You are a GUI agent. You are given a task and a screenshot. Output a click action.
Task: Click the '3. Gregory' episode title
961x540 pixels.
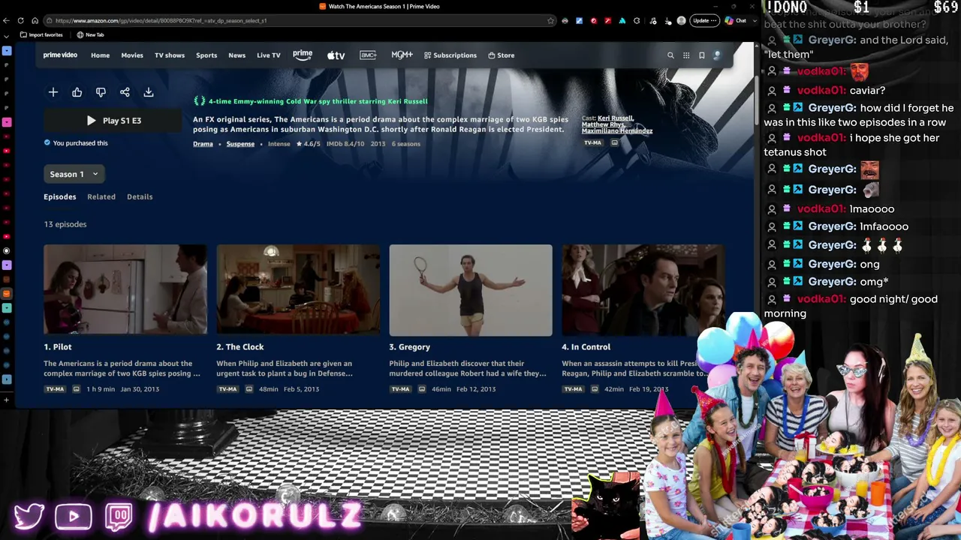pyautogui.click(x=409, y=347)
